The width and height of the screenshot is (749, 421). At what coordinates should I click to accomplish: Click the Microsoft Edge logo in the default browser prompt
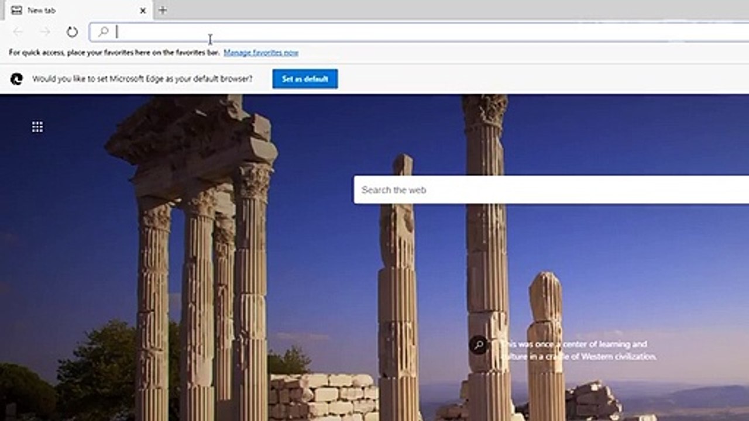click(16, 79)
